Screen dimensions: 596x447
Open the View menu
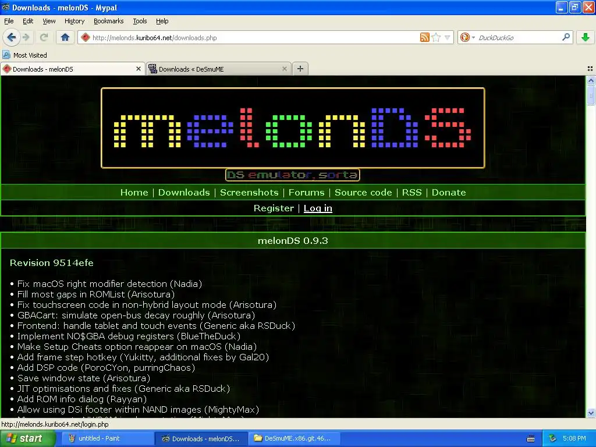click(x=49, y=21)
